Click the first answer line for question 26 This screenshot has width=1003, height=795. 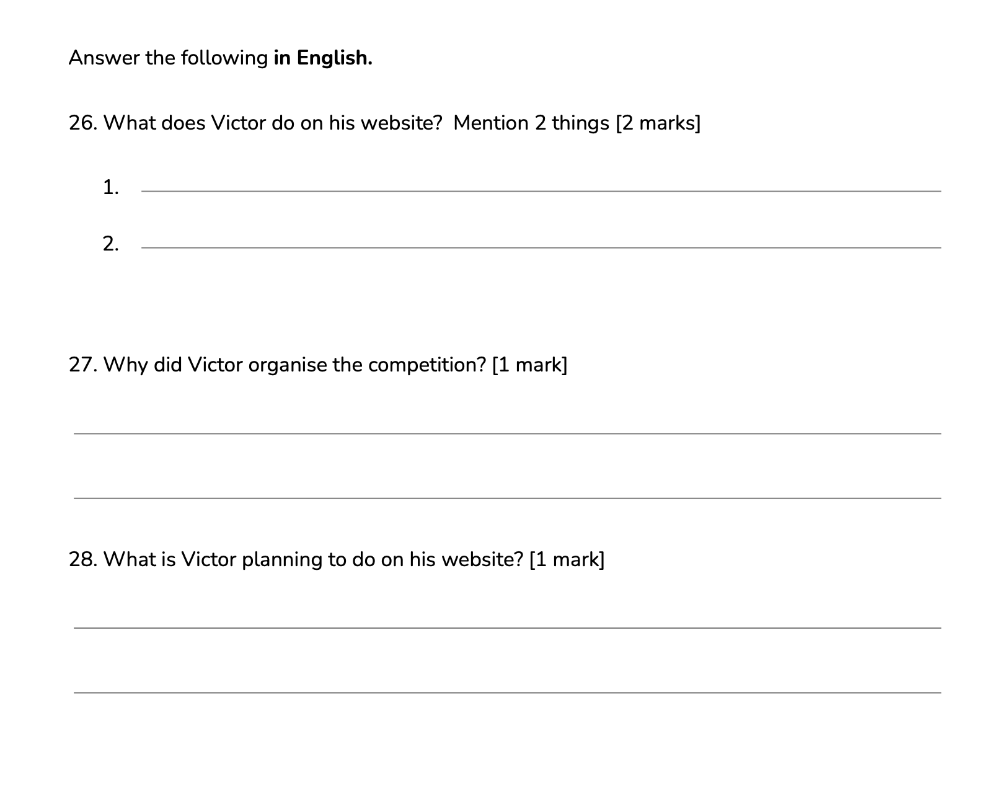point(541,190)
